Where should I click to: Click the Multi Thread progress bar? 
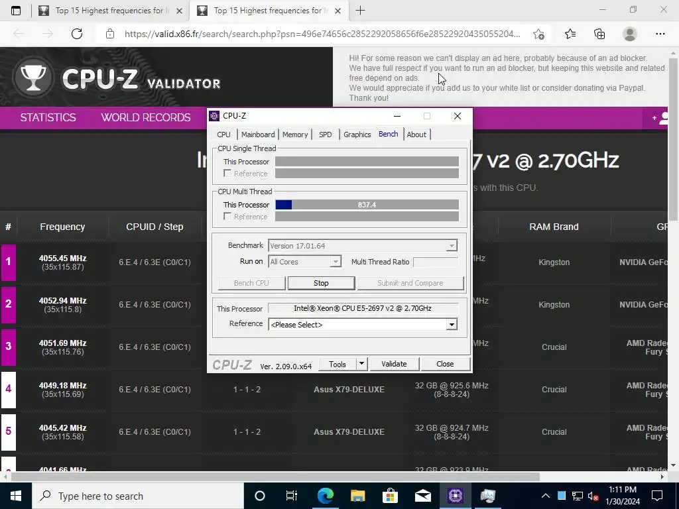click(x=367, y=205)
